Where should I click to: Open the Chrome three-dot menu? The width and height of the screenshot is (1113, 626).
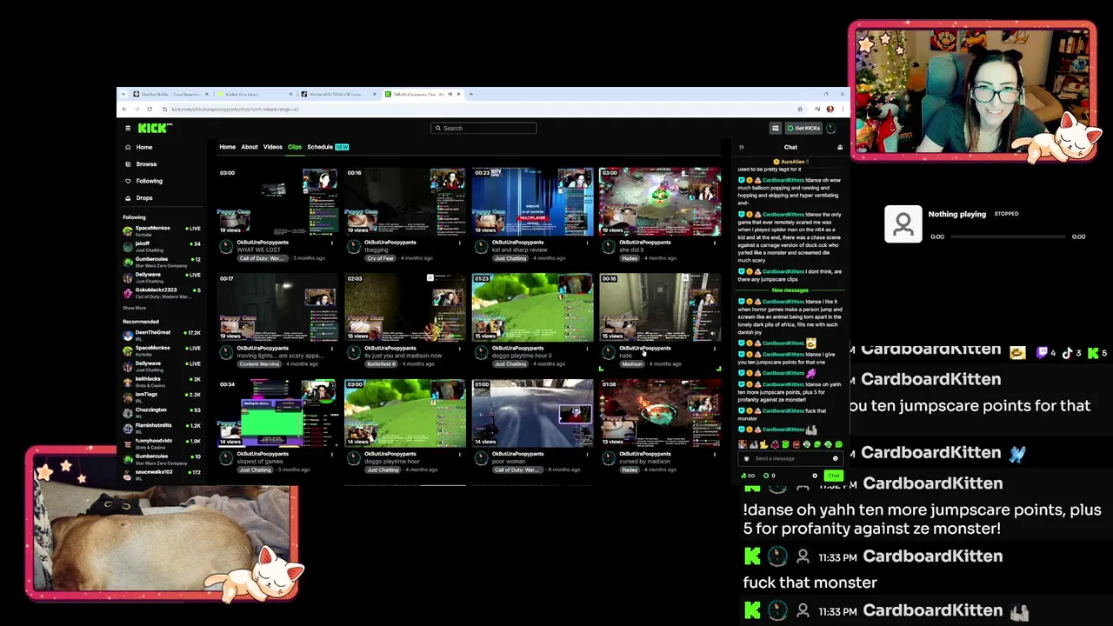(843, 109)
